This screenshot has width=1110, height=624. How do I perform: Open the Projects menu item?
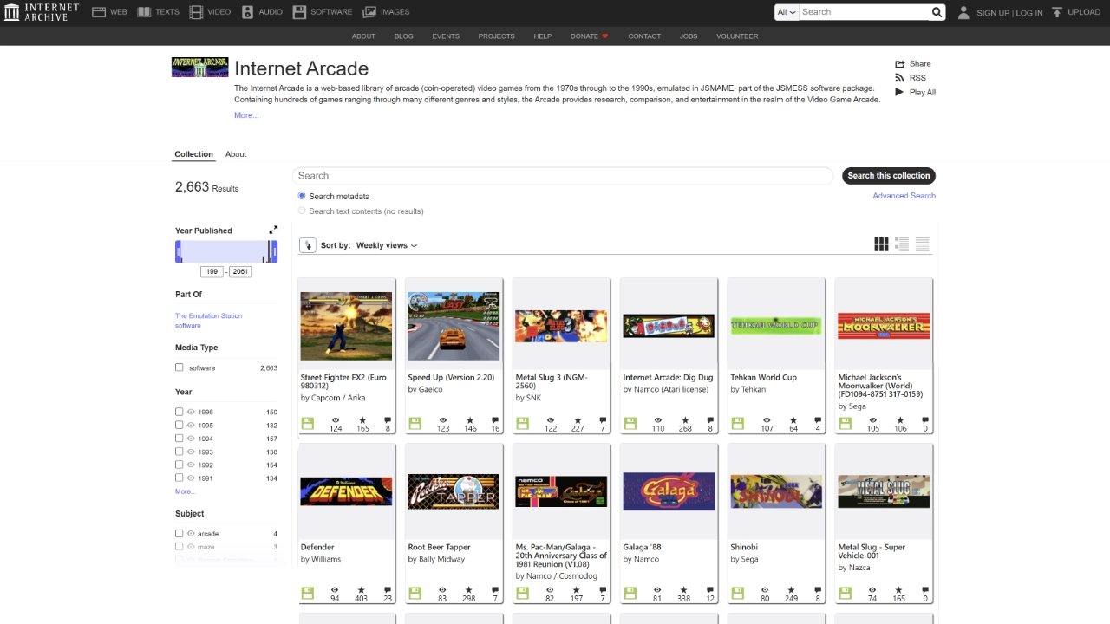click(x=496, y=36)
